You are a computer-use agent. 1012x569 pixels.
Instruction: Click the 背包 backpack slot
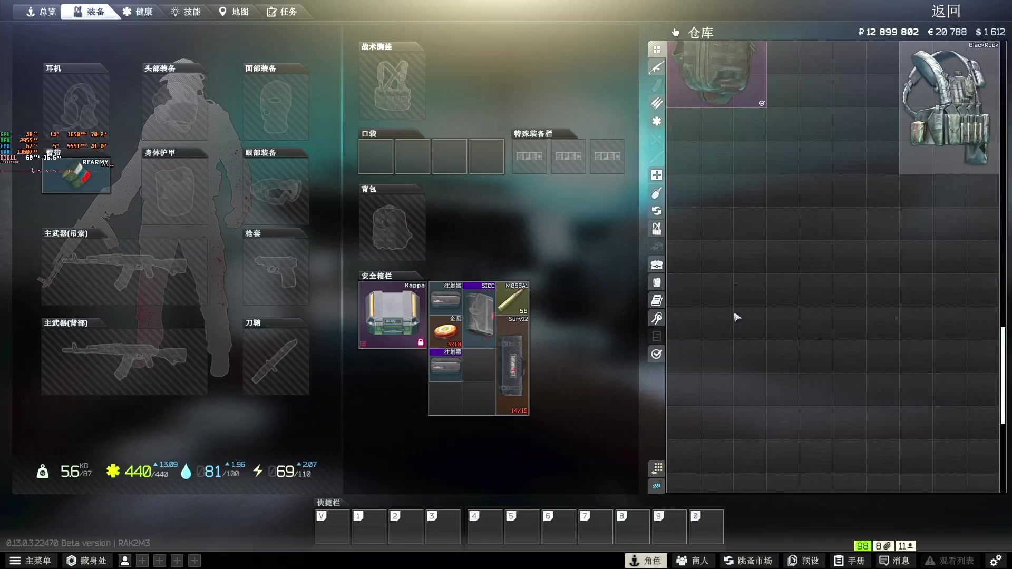[392, 228]
